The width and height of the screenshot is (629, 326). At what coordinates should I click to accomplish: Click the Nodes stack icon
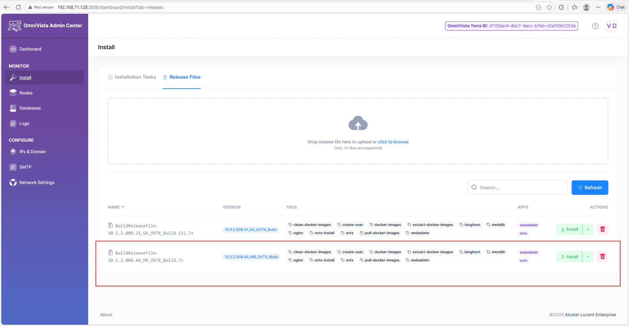(x=13, y=93)
